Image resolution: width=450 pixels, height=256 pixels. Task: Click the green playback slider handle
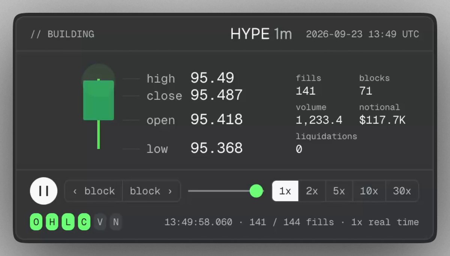point(256,191)
